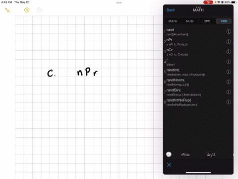Tap the battery status icon
Screen dimensions: 238x179
click(233, 2)
